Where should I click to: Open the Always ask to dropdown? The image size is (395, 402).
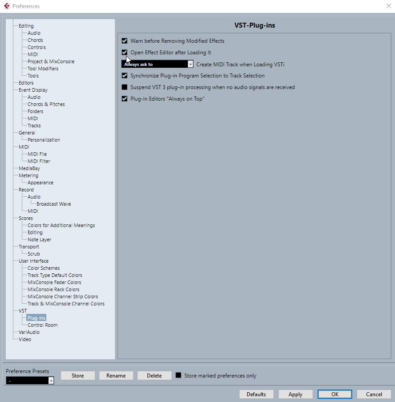tap(157, 64)
